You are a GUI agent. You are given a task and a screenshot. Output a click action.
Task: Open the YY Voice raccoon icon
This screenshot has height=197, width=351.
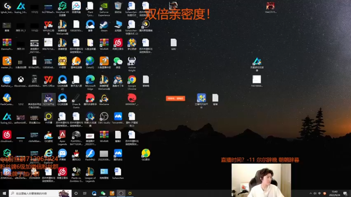(x=62, y=63)
